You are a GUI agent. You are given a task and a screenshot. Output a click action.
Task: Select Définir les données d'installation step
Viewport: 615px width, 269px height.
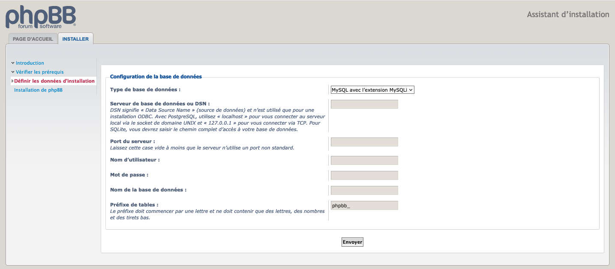(x=54, y=81)
